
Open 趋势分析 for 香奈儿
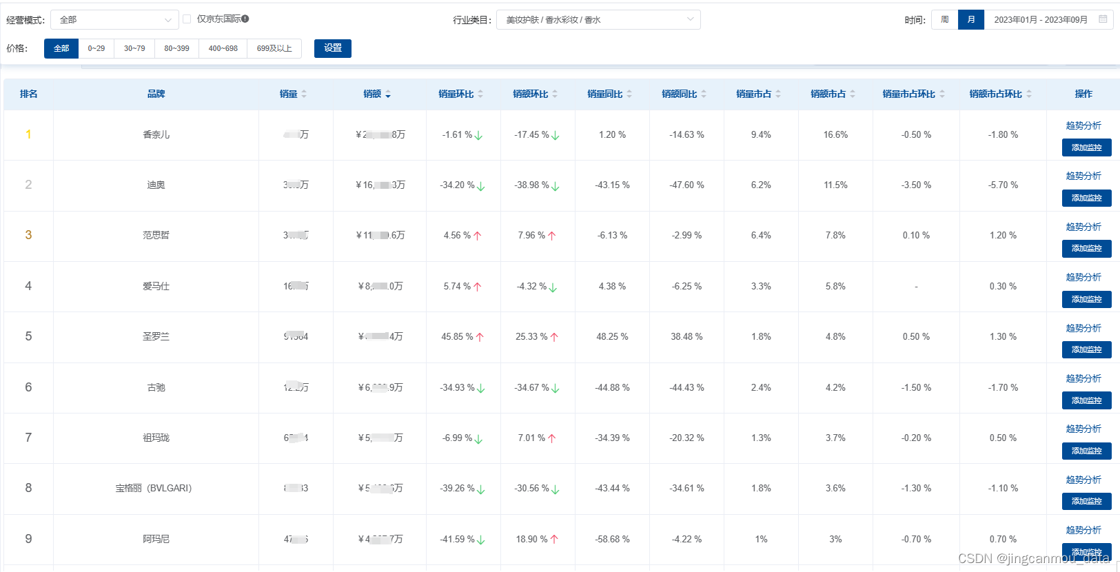(x=1083, y=125)
